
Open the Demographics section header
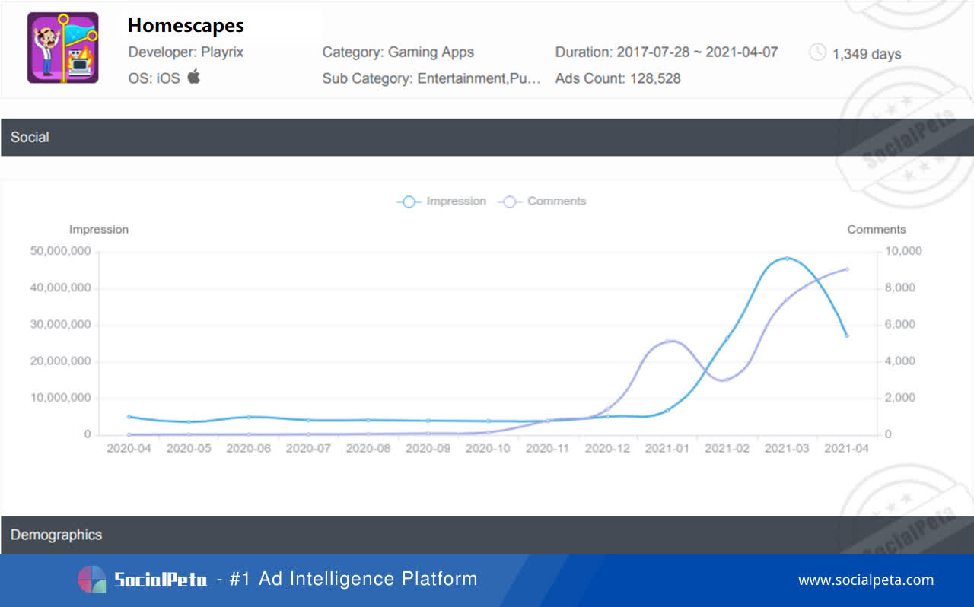pyautogui.click(x=487, y=535)
